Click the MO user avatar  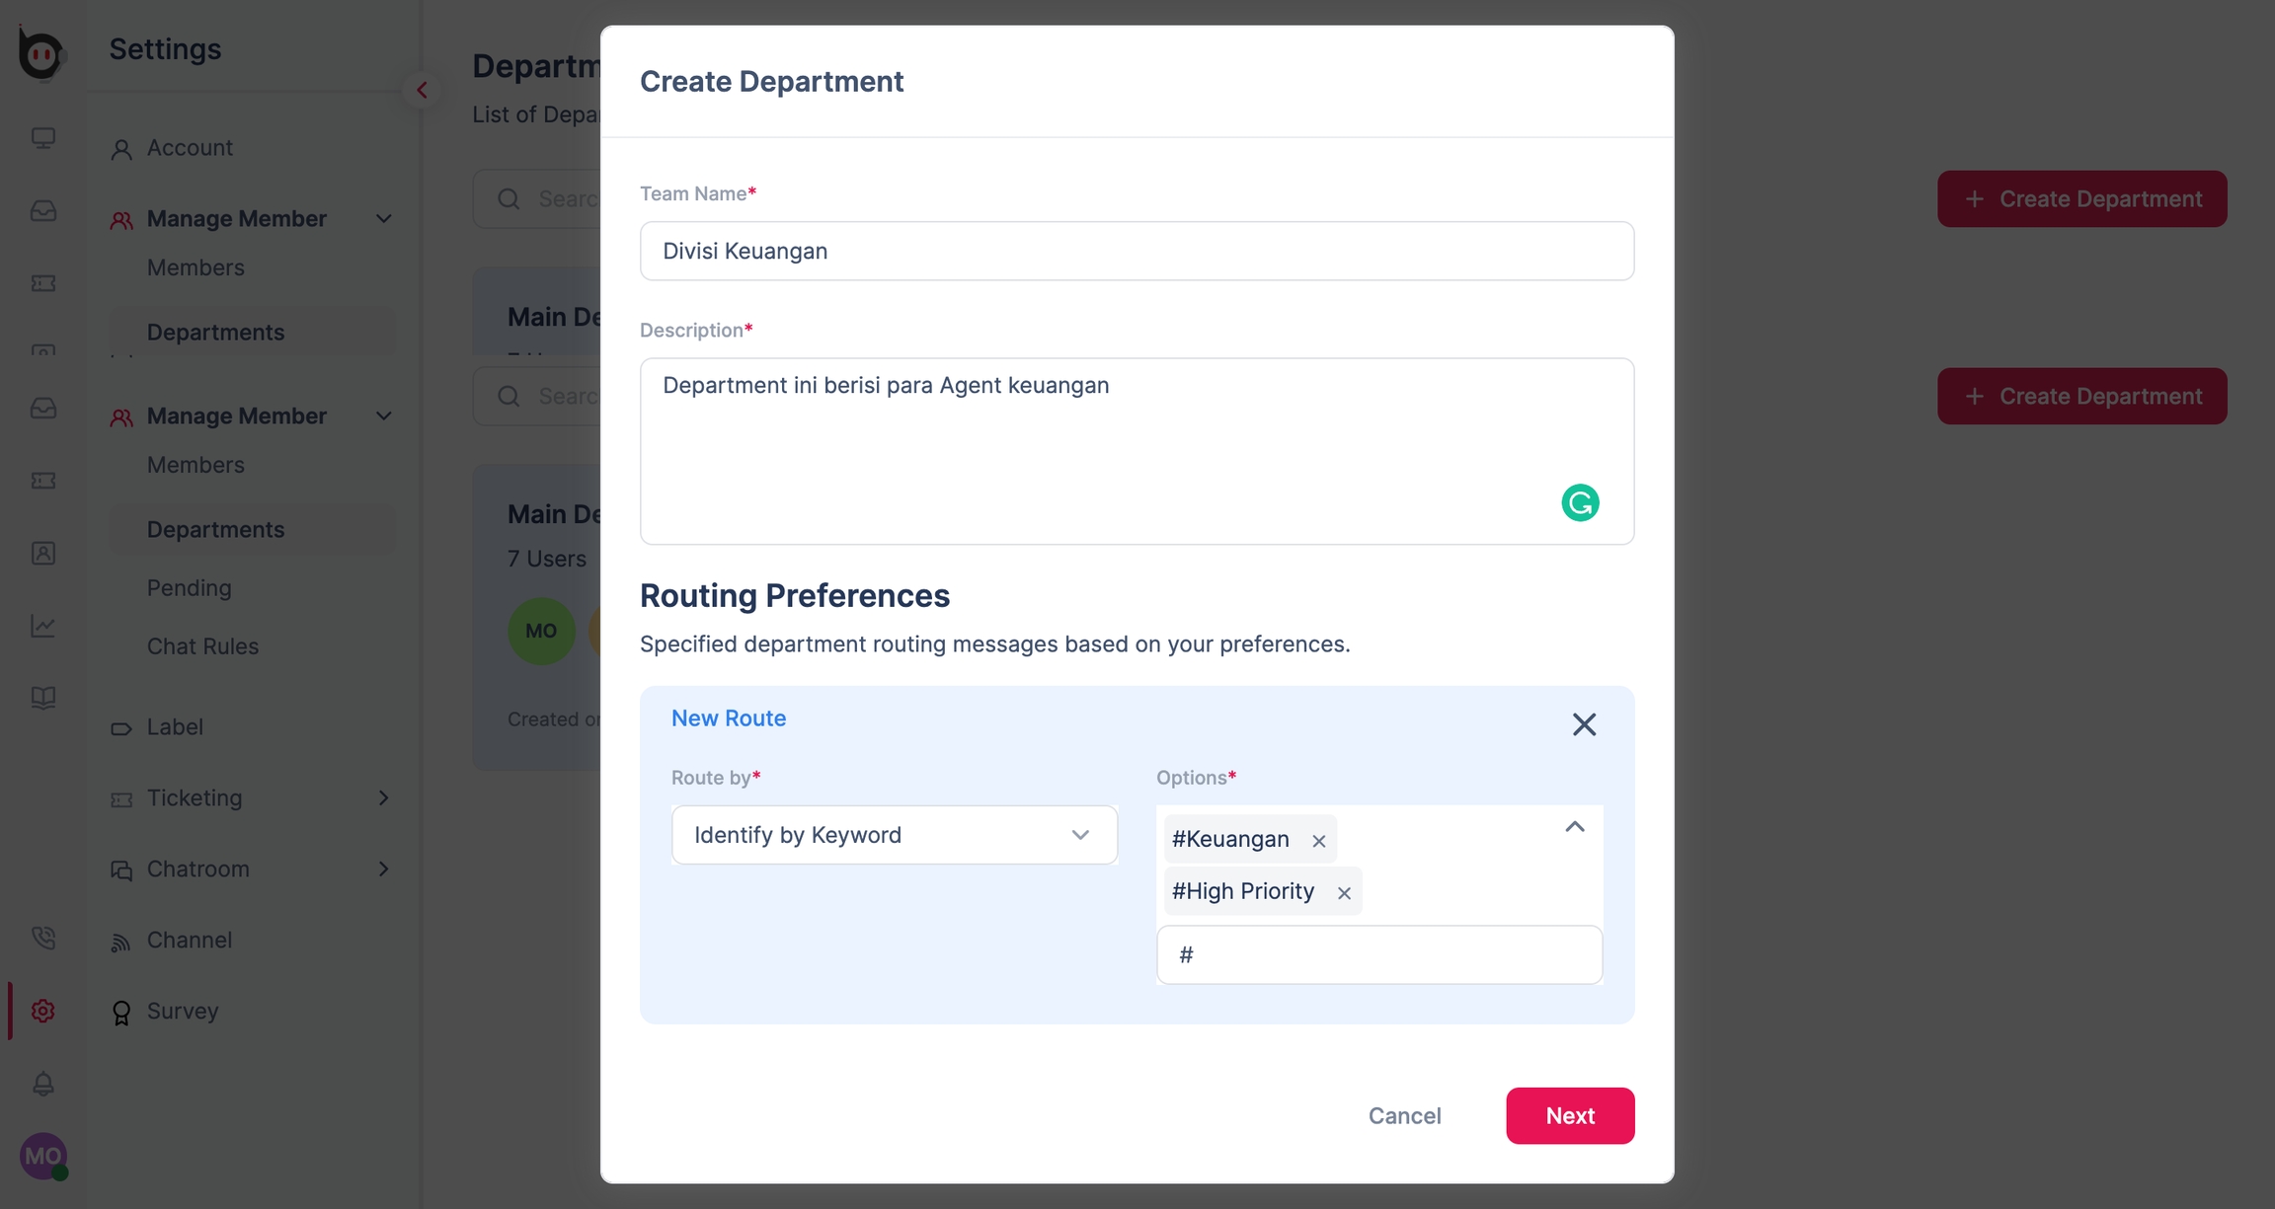point(42,1156)
